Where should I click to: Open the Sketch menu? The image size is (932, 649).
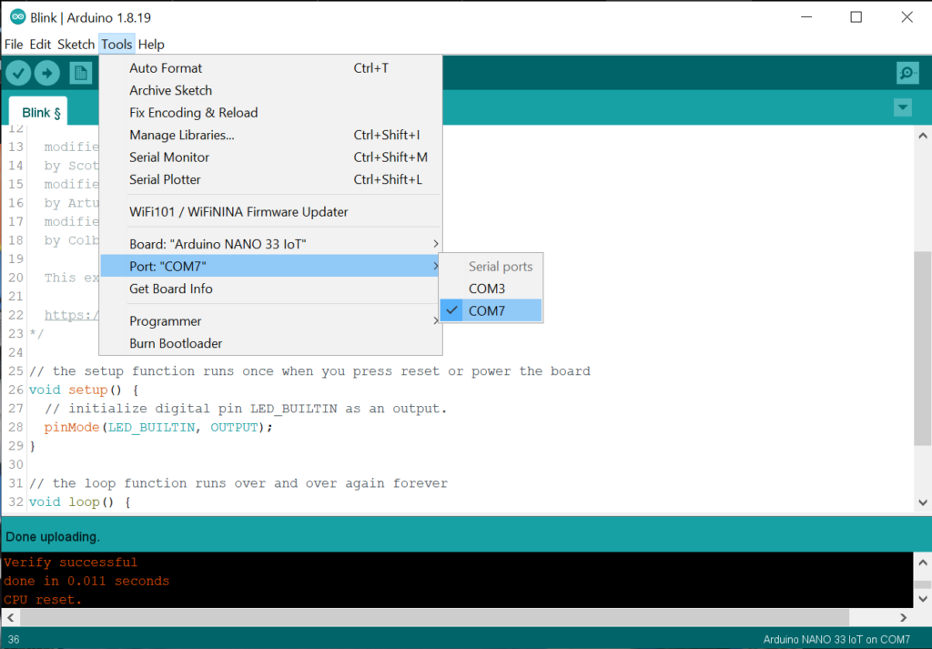point(76,44)
